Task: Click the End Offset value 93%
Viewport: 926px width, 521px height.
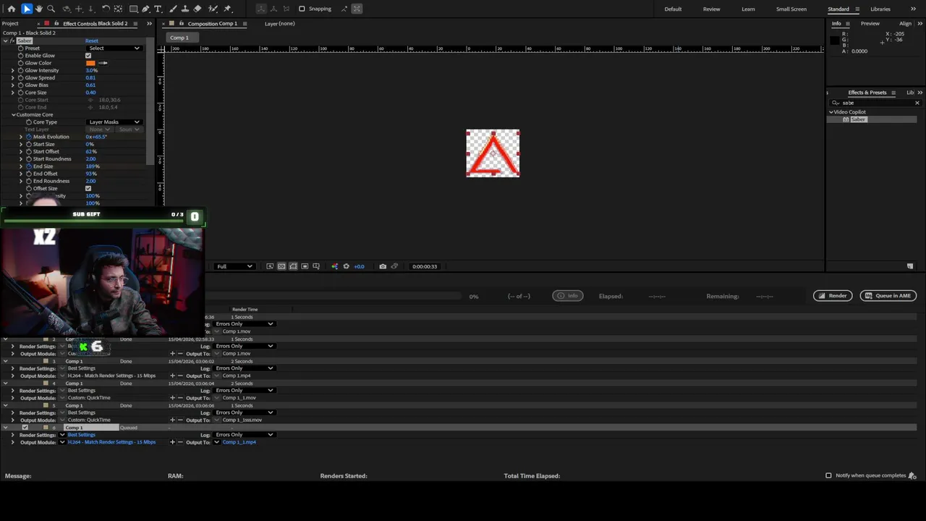Action: (x=91, y=174)
